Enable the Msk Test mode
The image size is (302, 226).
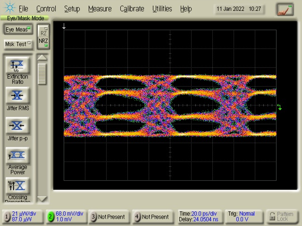(18, 44)
